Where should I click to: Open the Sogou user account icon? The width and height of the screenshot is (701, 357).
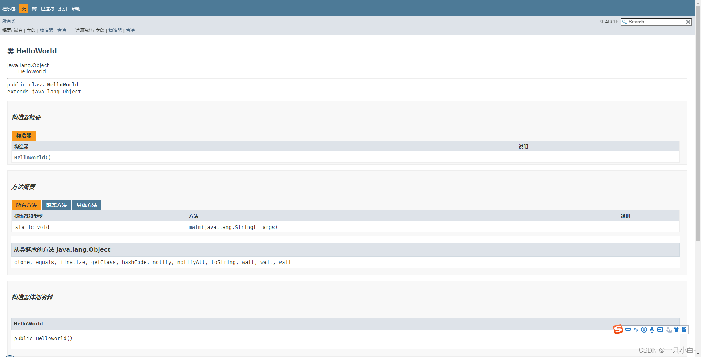(x=669, y=330)
